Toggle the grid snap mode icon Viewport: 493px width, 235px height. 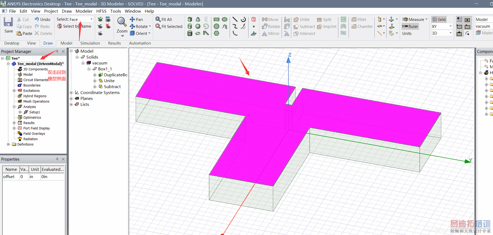click(459, 19)
